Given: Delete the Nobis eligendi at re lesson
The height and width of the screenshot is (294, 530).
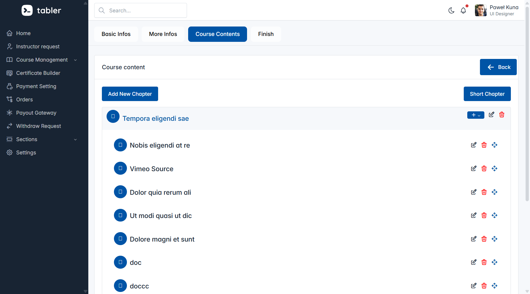Looking at the screenshot, I should coord(484,145).
